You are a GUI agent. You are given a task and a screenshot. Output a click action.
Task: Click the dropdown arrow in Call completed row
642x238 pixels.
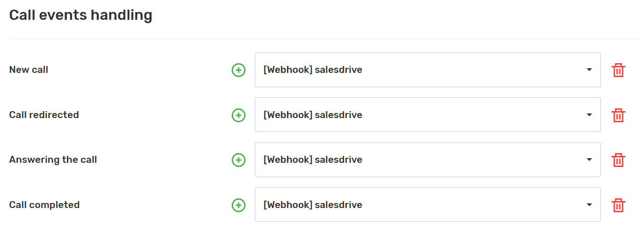tap(589, 205)
